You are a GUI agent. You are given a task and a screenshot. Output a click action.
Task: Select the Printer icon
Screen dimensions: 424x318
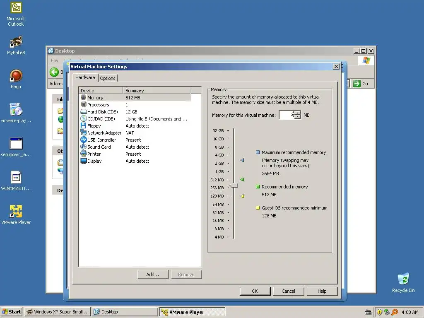(x=84, y=154)
